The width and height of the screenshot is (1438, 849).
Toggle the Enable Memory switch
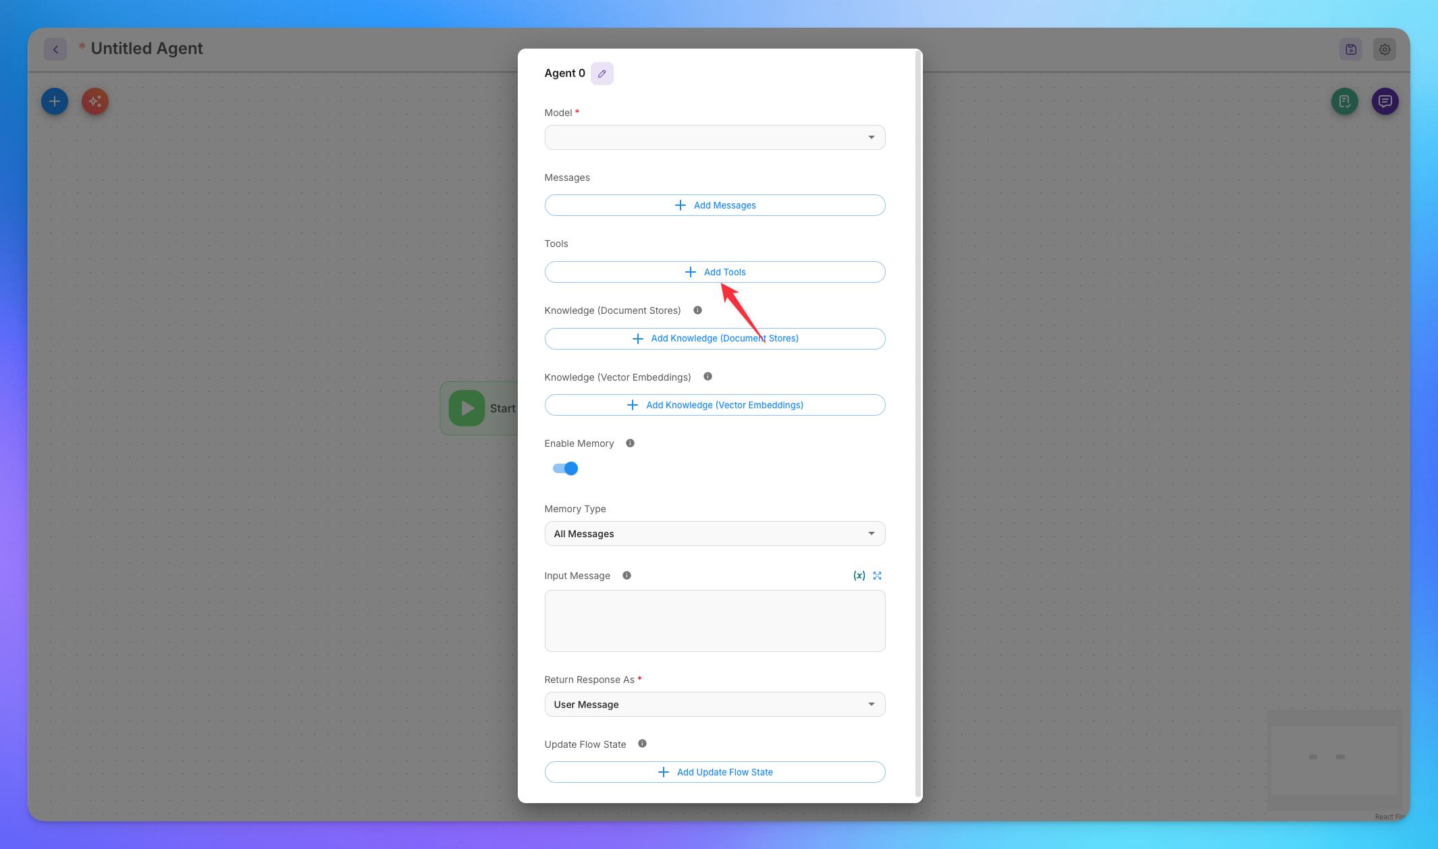pyautogui.click(x=565, y=468)
